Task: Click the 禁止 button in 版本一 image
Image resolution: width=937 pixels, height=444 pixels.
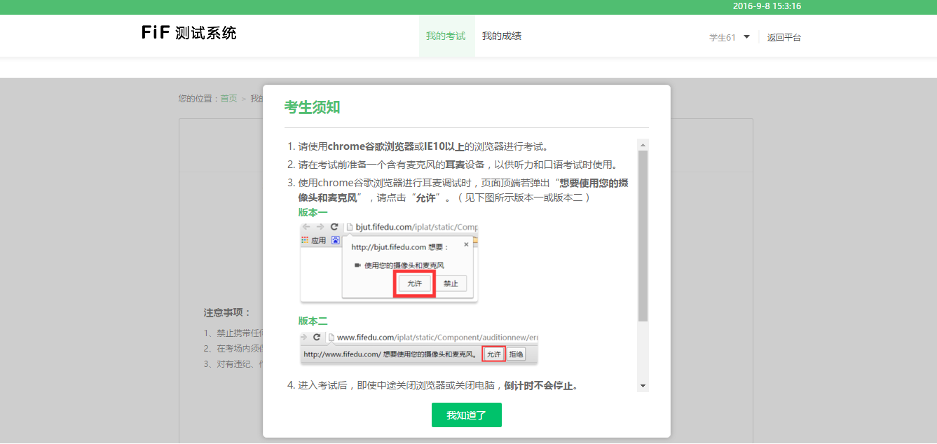Action: pos(450,284)
